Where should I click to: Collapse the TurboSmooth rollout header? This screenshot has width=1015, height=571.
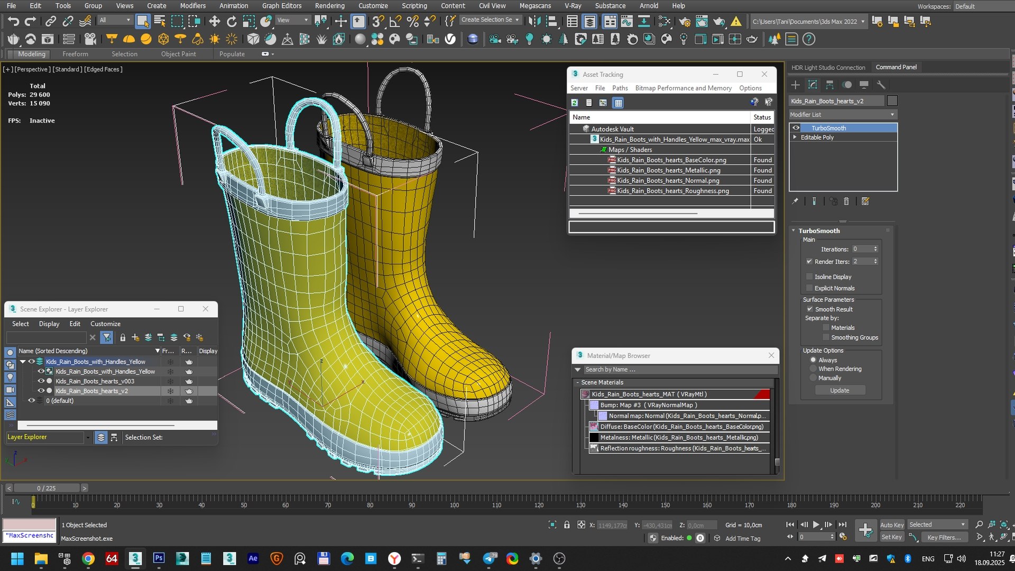coord(818,231)
